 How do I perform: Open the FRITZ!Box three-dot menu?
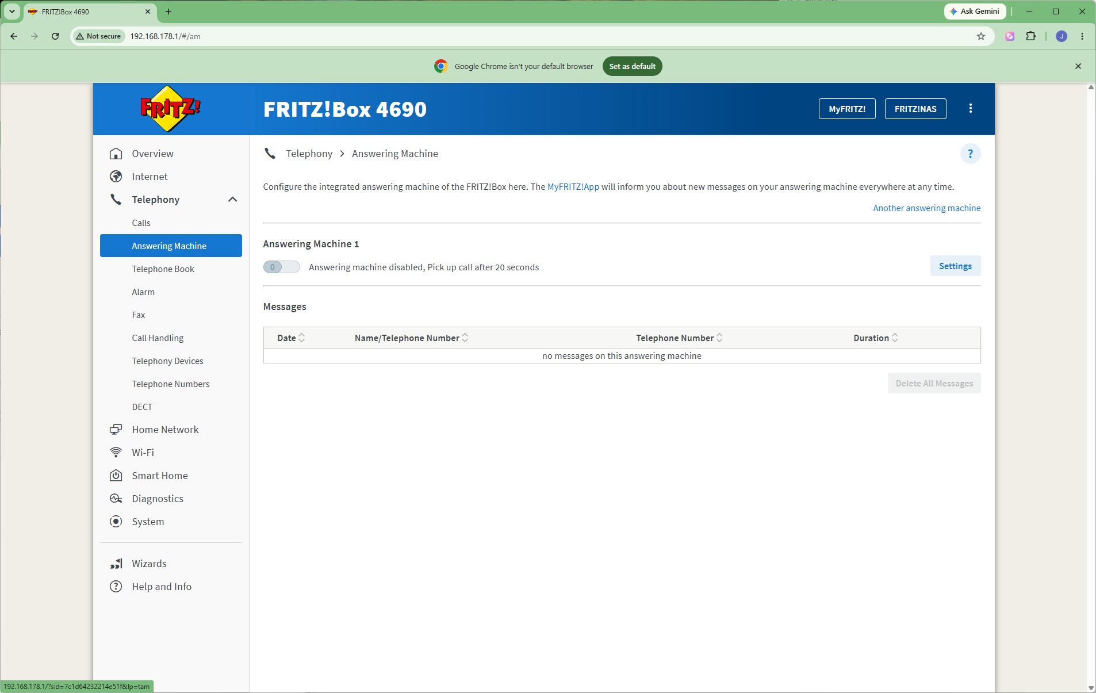tap(971, 109)
